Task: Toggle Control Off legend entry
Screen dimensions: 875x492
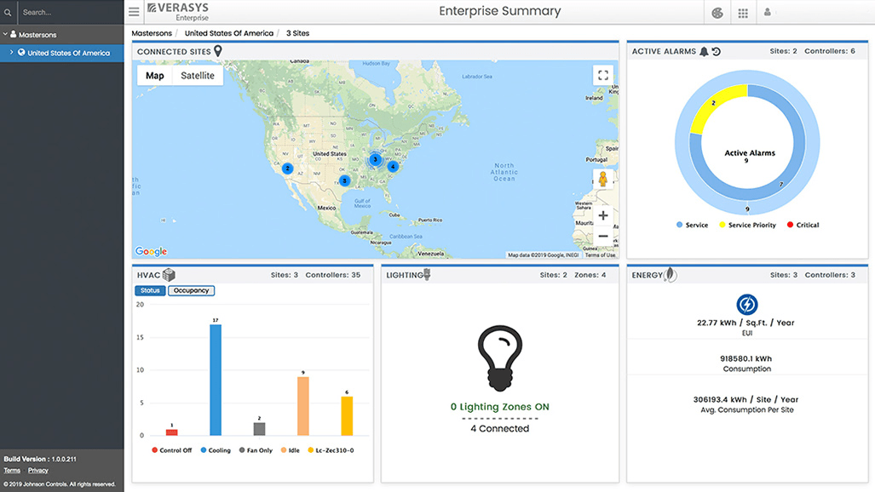Action: coord(171,450)
